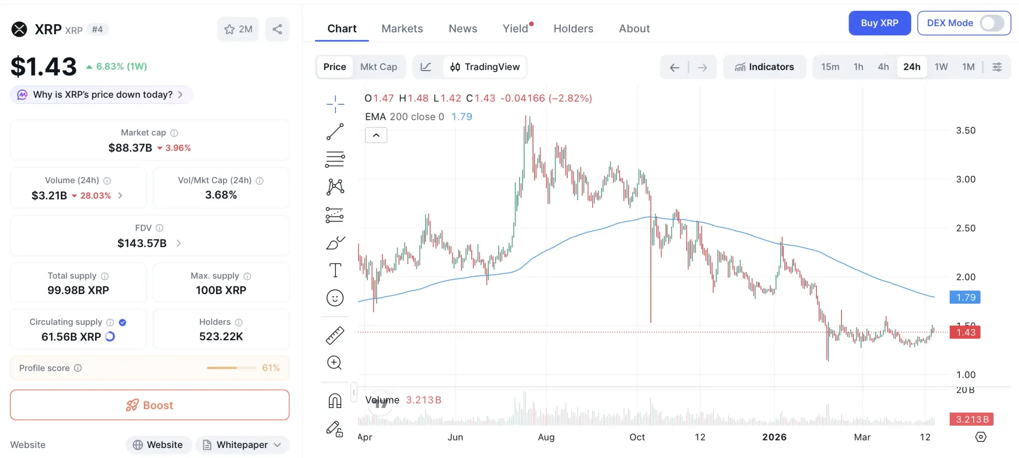Image resolution: width=1019 pixels, height=458 pixels.
Task: Click the Buy XRP button
Action: [x=880, y=23]
